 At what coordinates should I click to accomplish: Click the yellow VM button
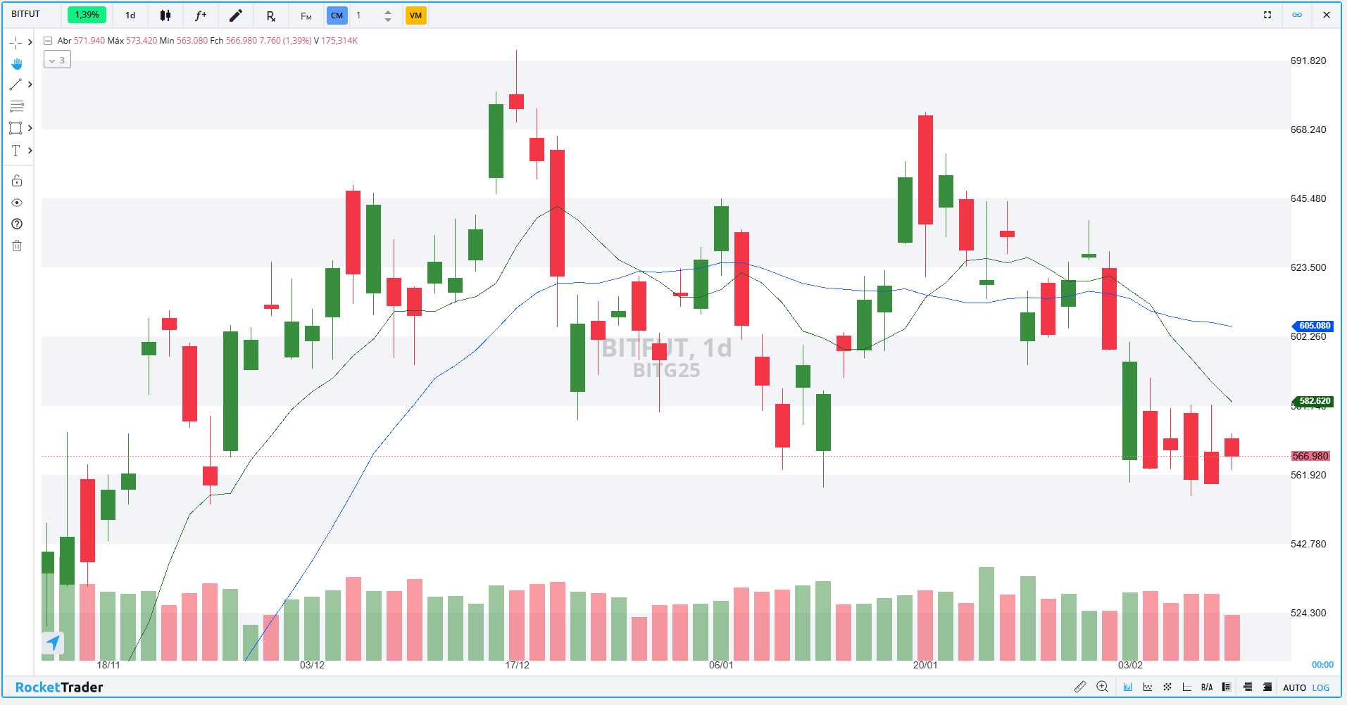[415, 15]
